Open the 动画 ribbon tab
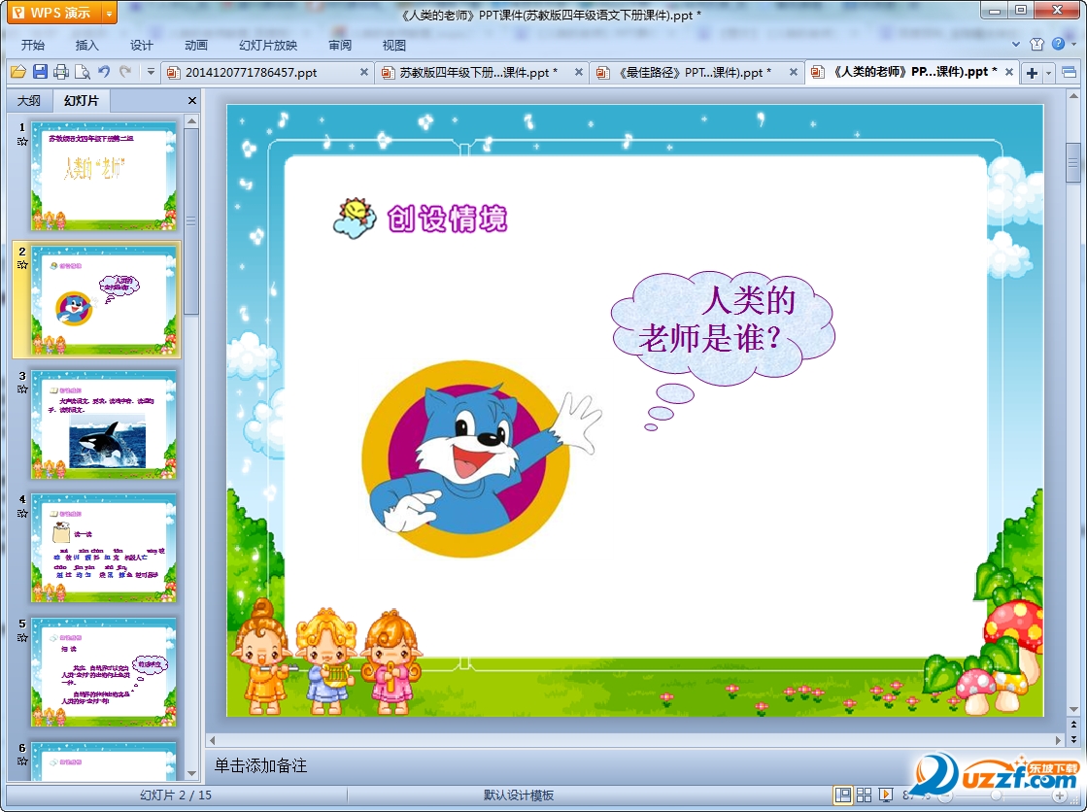 pyautogui.click(x=196, y=45)
